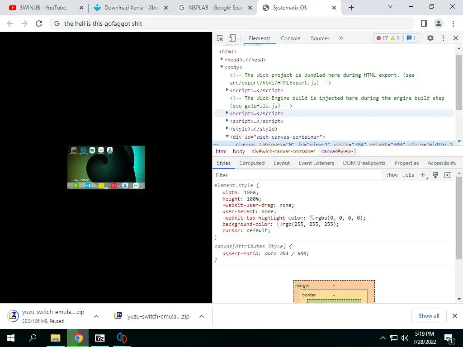
Task: Select canvas#view-1 breadcrumb
Action: click(339, 151)
